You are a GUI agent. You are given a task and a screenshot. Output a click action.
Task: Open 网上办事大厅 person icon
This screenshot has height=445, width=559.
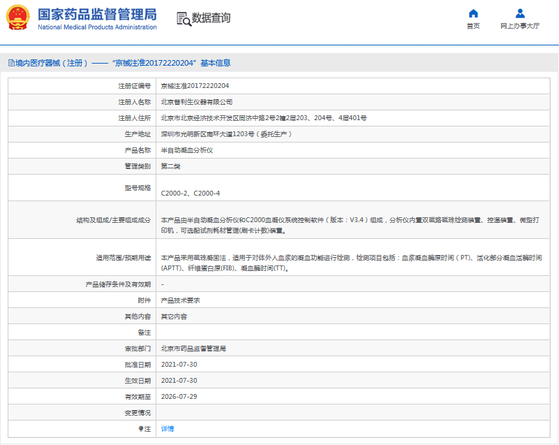point(520,13)
